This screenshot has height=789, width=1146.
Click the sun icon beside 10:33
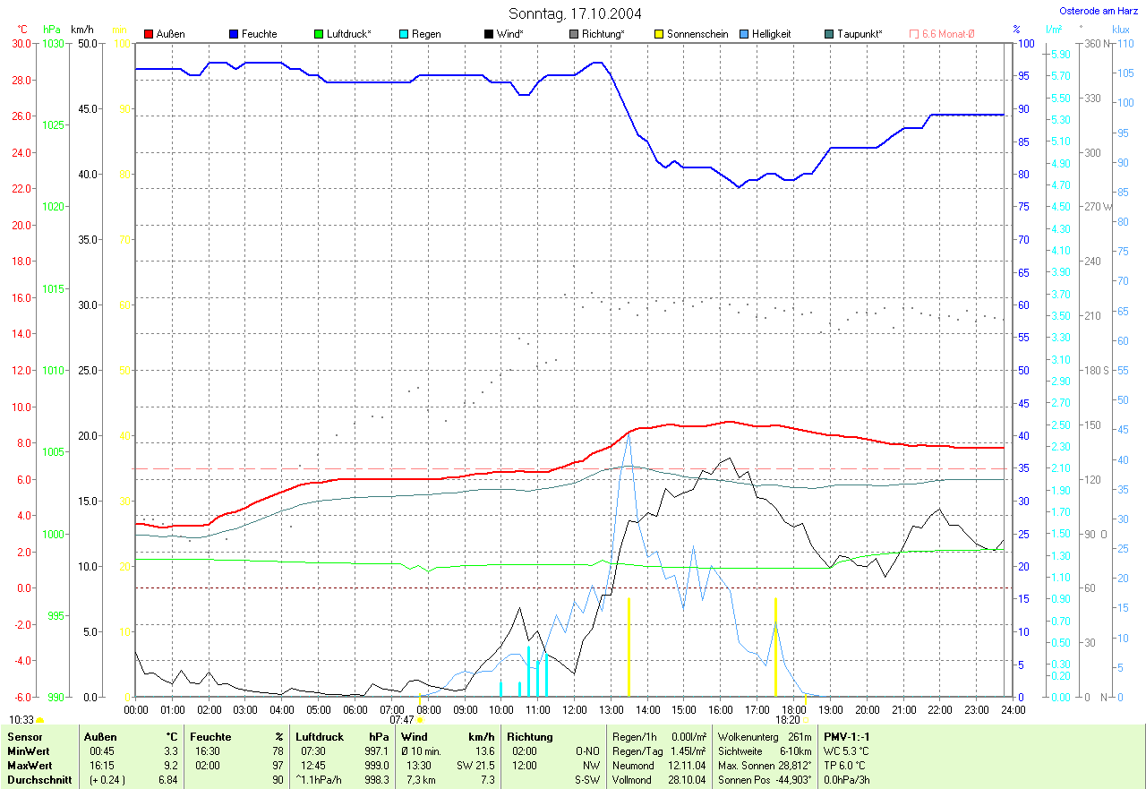[40, 719]
